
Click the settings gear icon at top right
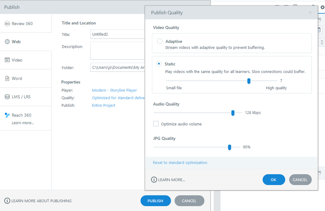(x=322, y=7)
